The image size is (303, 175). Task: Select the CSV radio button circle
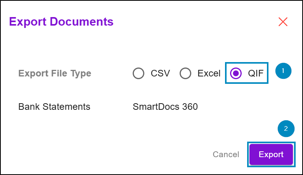[x=139, y=73]
